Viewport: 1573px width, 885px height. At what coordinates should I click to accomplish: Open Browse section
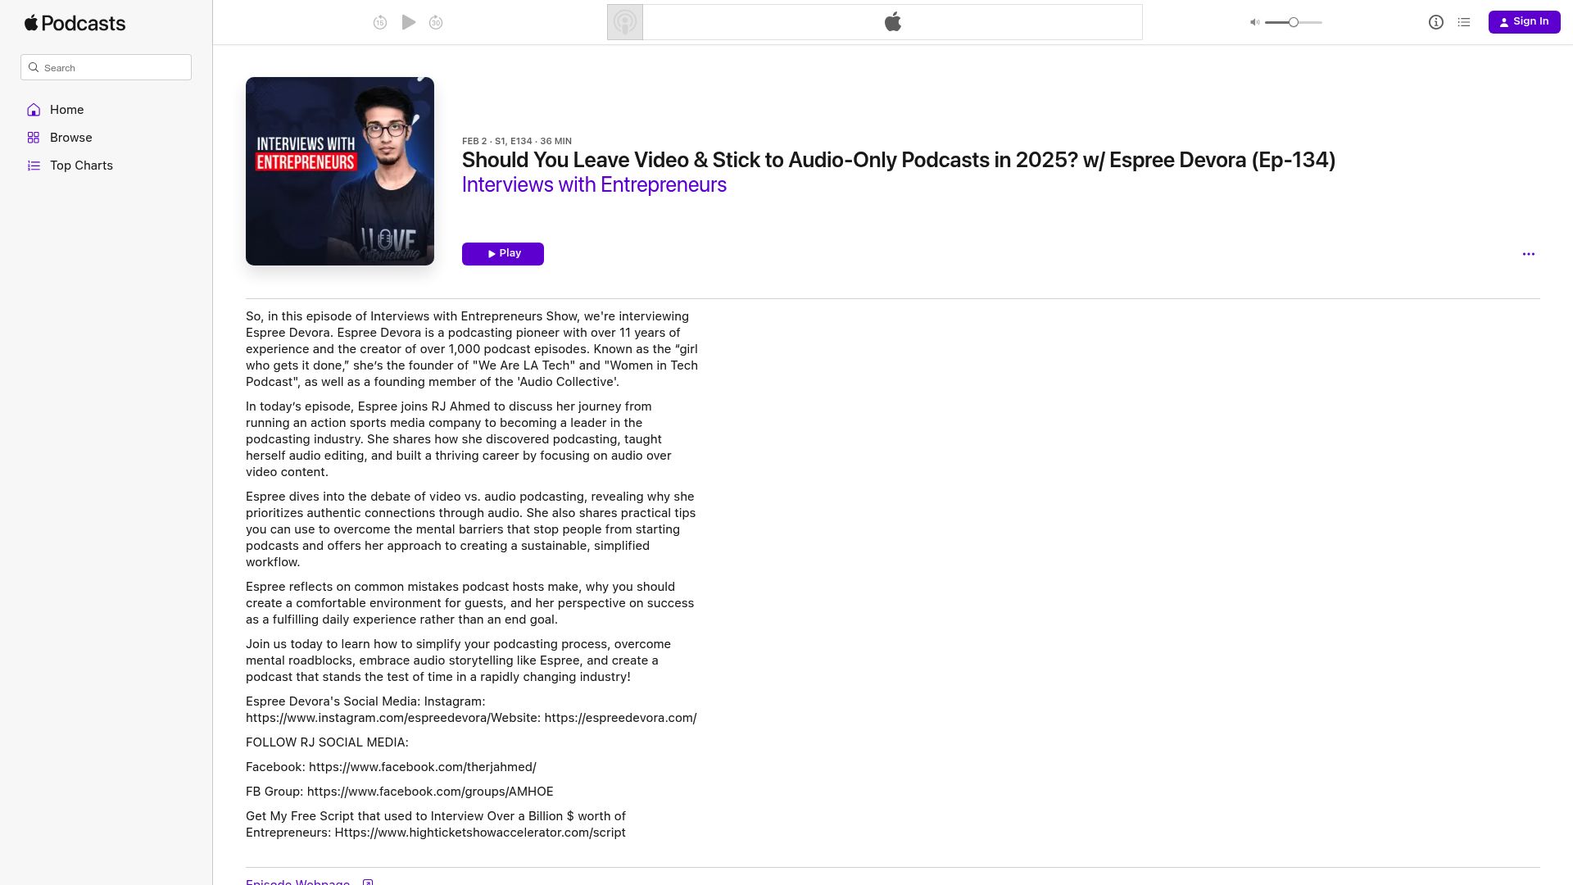coord(70,138)
